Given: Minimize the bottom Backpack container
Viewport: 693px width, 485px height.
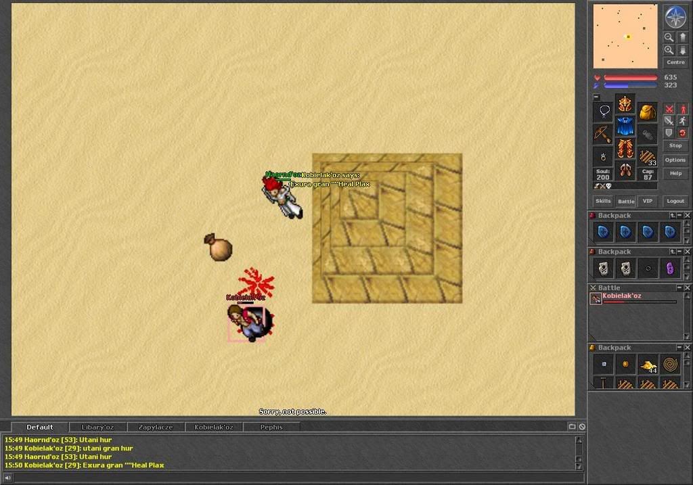Looking at the screenshot, I should (x=679, y=348).
